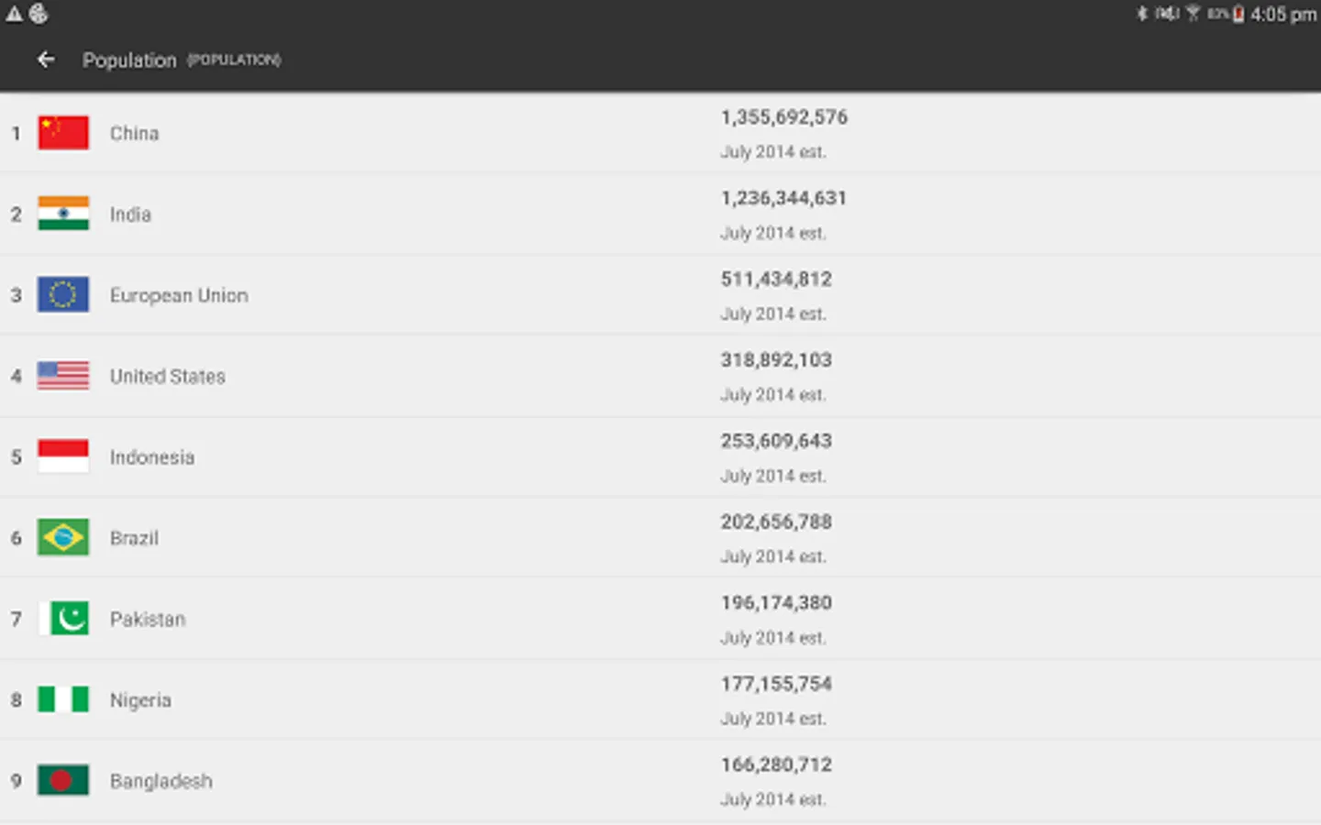
Task: Click the India flag icon
Action: pos(63,214)
